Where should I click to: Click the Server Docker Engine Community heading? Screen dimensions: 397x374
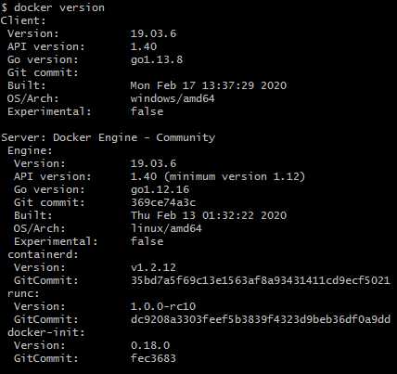pos(108,137)
